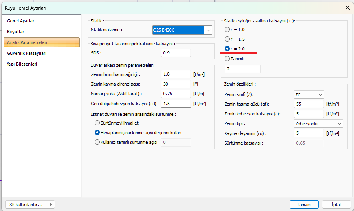Screen dimensions: 354x211
Task: Open Sık kullanılanlar menu arrow
Action: point(51,205)
